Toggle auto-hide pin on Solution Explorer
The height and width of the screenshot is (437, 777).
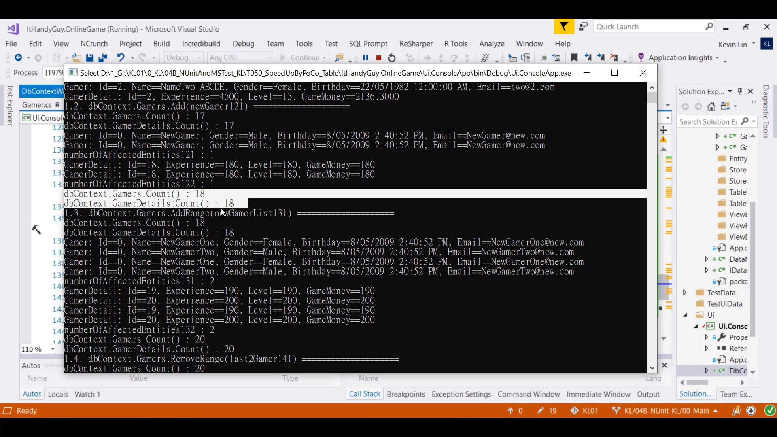click(740, 91)
